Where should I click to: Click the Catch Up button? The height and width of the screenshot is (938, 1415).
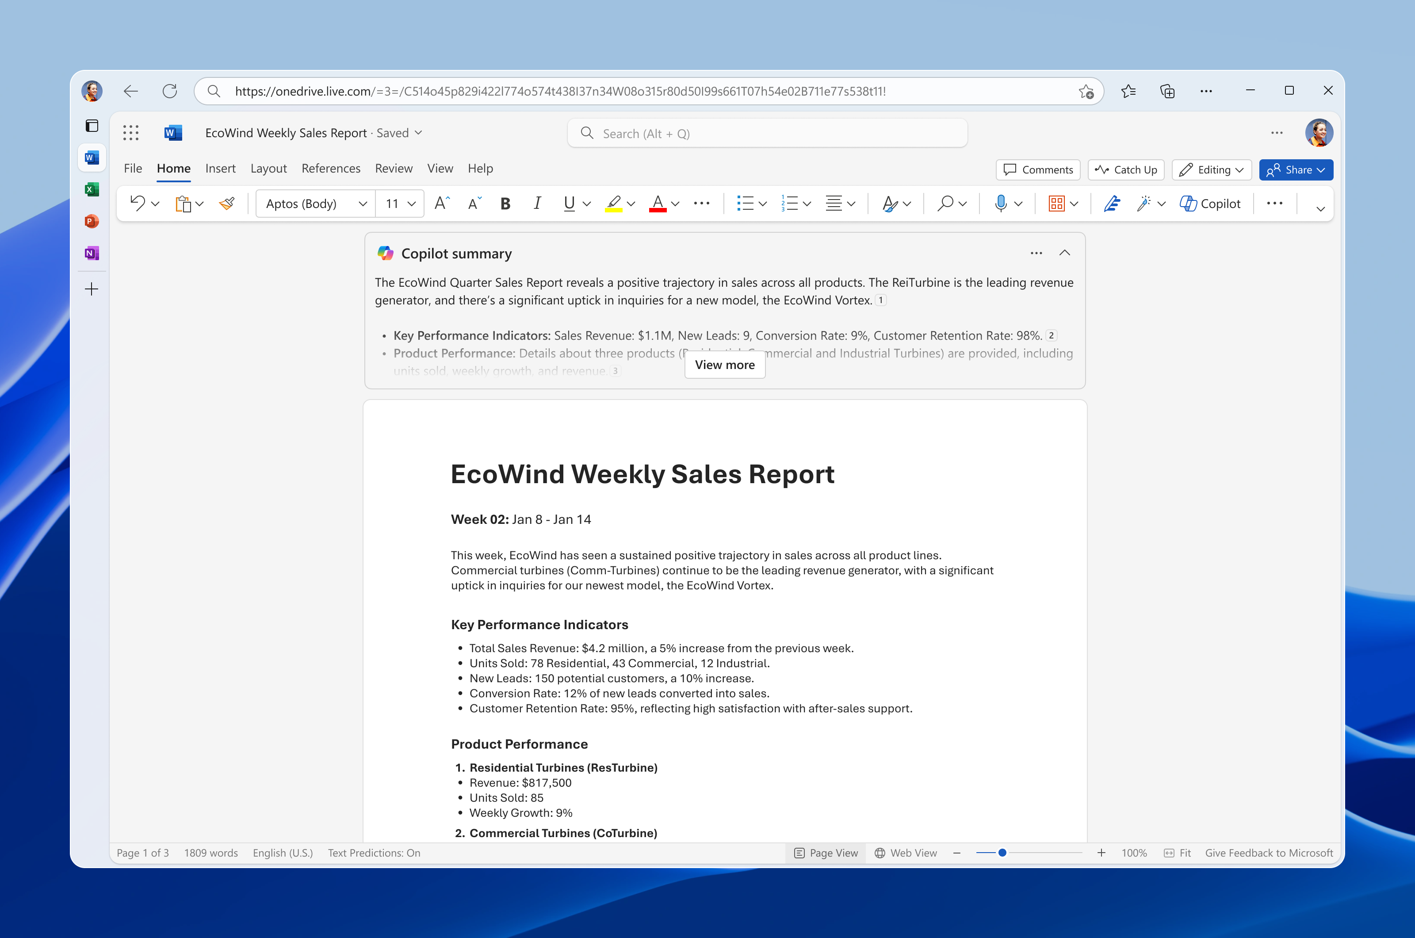(x=1126, y=170)
